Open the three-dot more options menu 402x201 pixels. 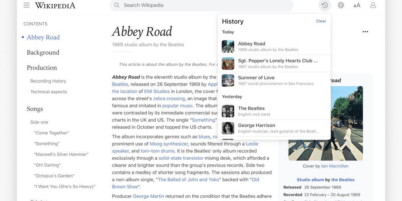365,32
